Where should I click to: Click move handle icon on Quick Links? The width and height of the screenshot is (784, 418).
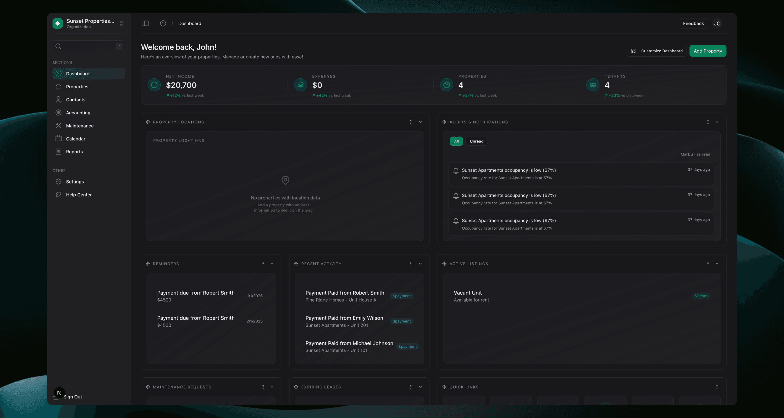point(444,387)
